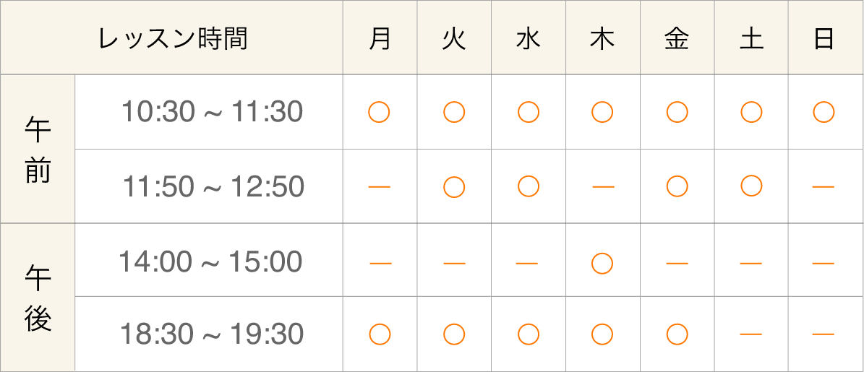The width and height of the screenshot is (864, 372).
Task: Click the 午後 row label
Action: pos(38,298)
